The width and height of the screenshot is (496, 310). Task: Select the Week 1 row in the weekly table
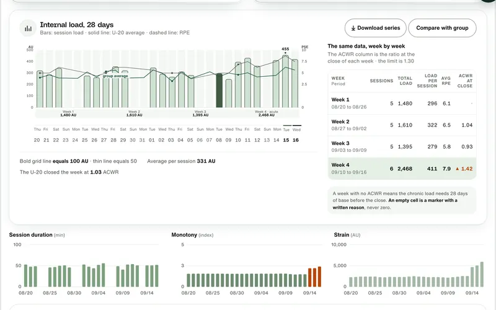[402, 103]
